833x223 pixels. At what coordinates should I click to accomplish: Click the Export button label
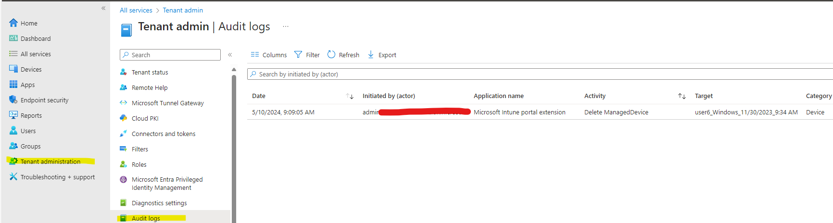coord(387,55)
